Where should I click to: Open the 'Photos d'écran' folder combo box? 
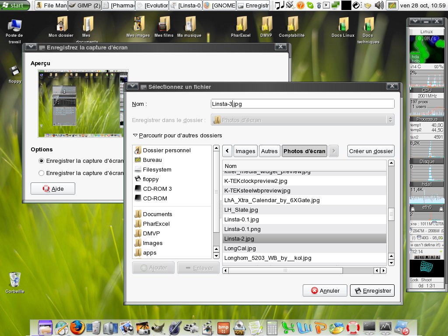tap(303, 120)
